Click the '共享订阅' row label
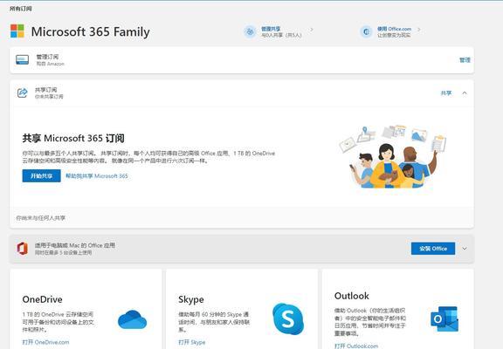Screen dimensions: 503x349 [45, 90]
